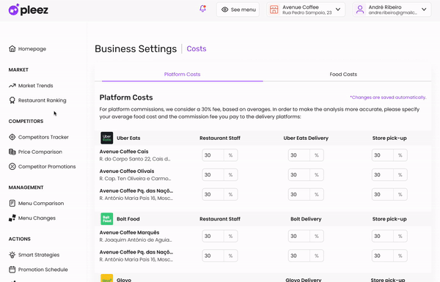Click the Homepage house icon

tap(12, 49)
